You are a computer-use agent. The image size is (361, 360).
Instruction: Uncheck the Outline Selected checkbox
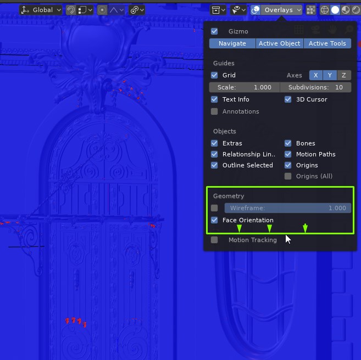click(214, 165)
